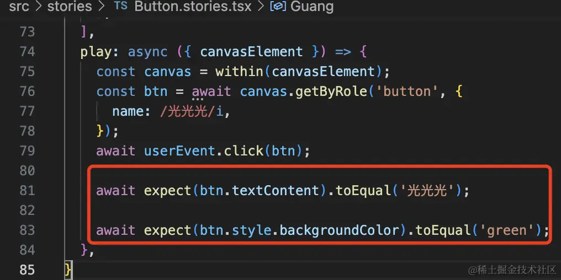Click line number 78 in gutter
The image size is (561, 280).
tap(27, 131)
